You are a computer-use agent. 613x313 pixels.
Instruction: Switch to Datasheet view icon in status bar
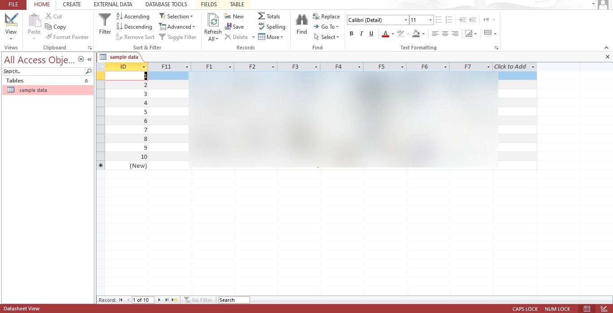587,309
